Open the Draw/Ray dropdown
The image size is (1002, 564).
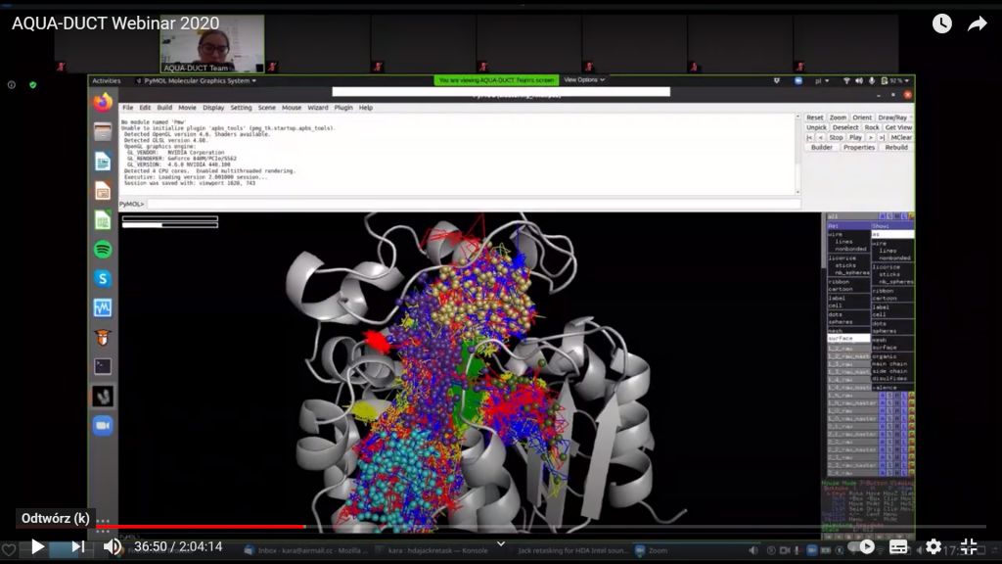tap(893, 117)
